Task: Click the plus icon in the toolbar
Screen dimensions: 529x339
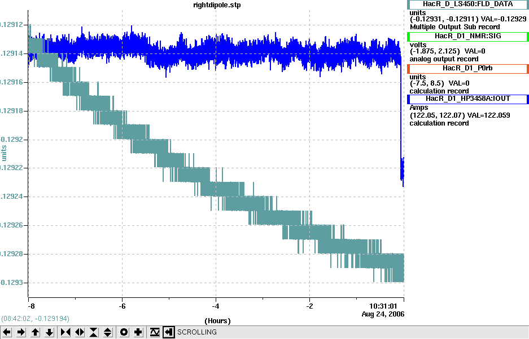Action: coord(138,332)
